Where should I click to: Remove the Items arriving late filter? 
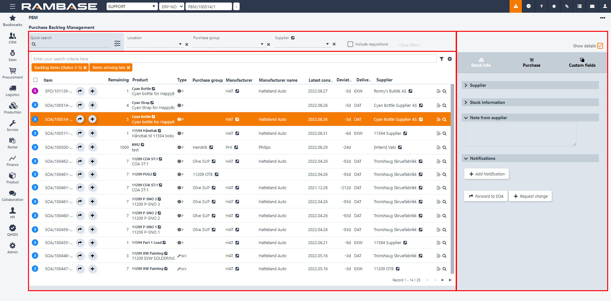click(x=129, y=68)
